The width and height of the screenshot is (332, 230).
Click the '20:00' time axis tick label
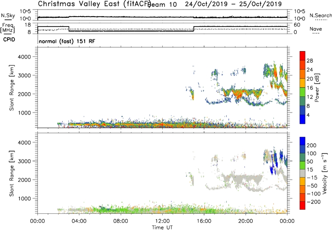tap(245, 221)
